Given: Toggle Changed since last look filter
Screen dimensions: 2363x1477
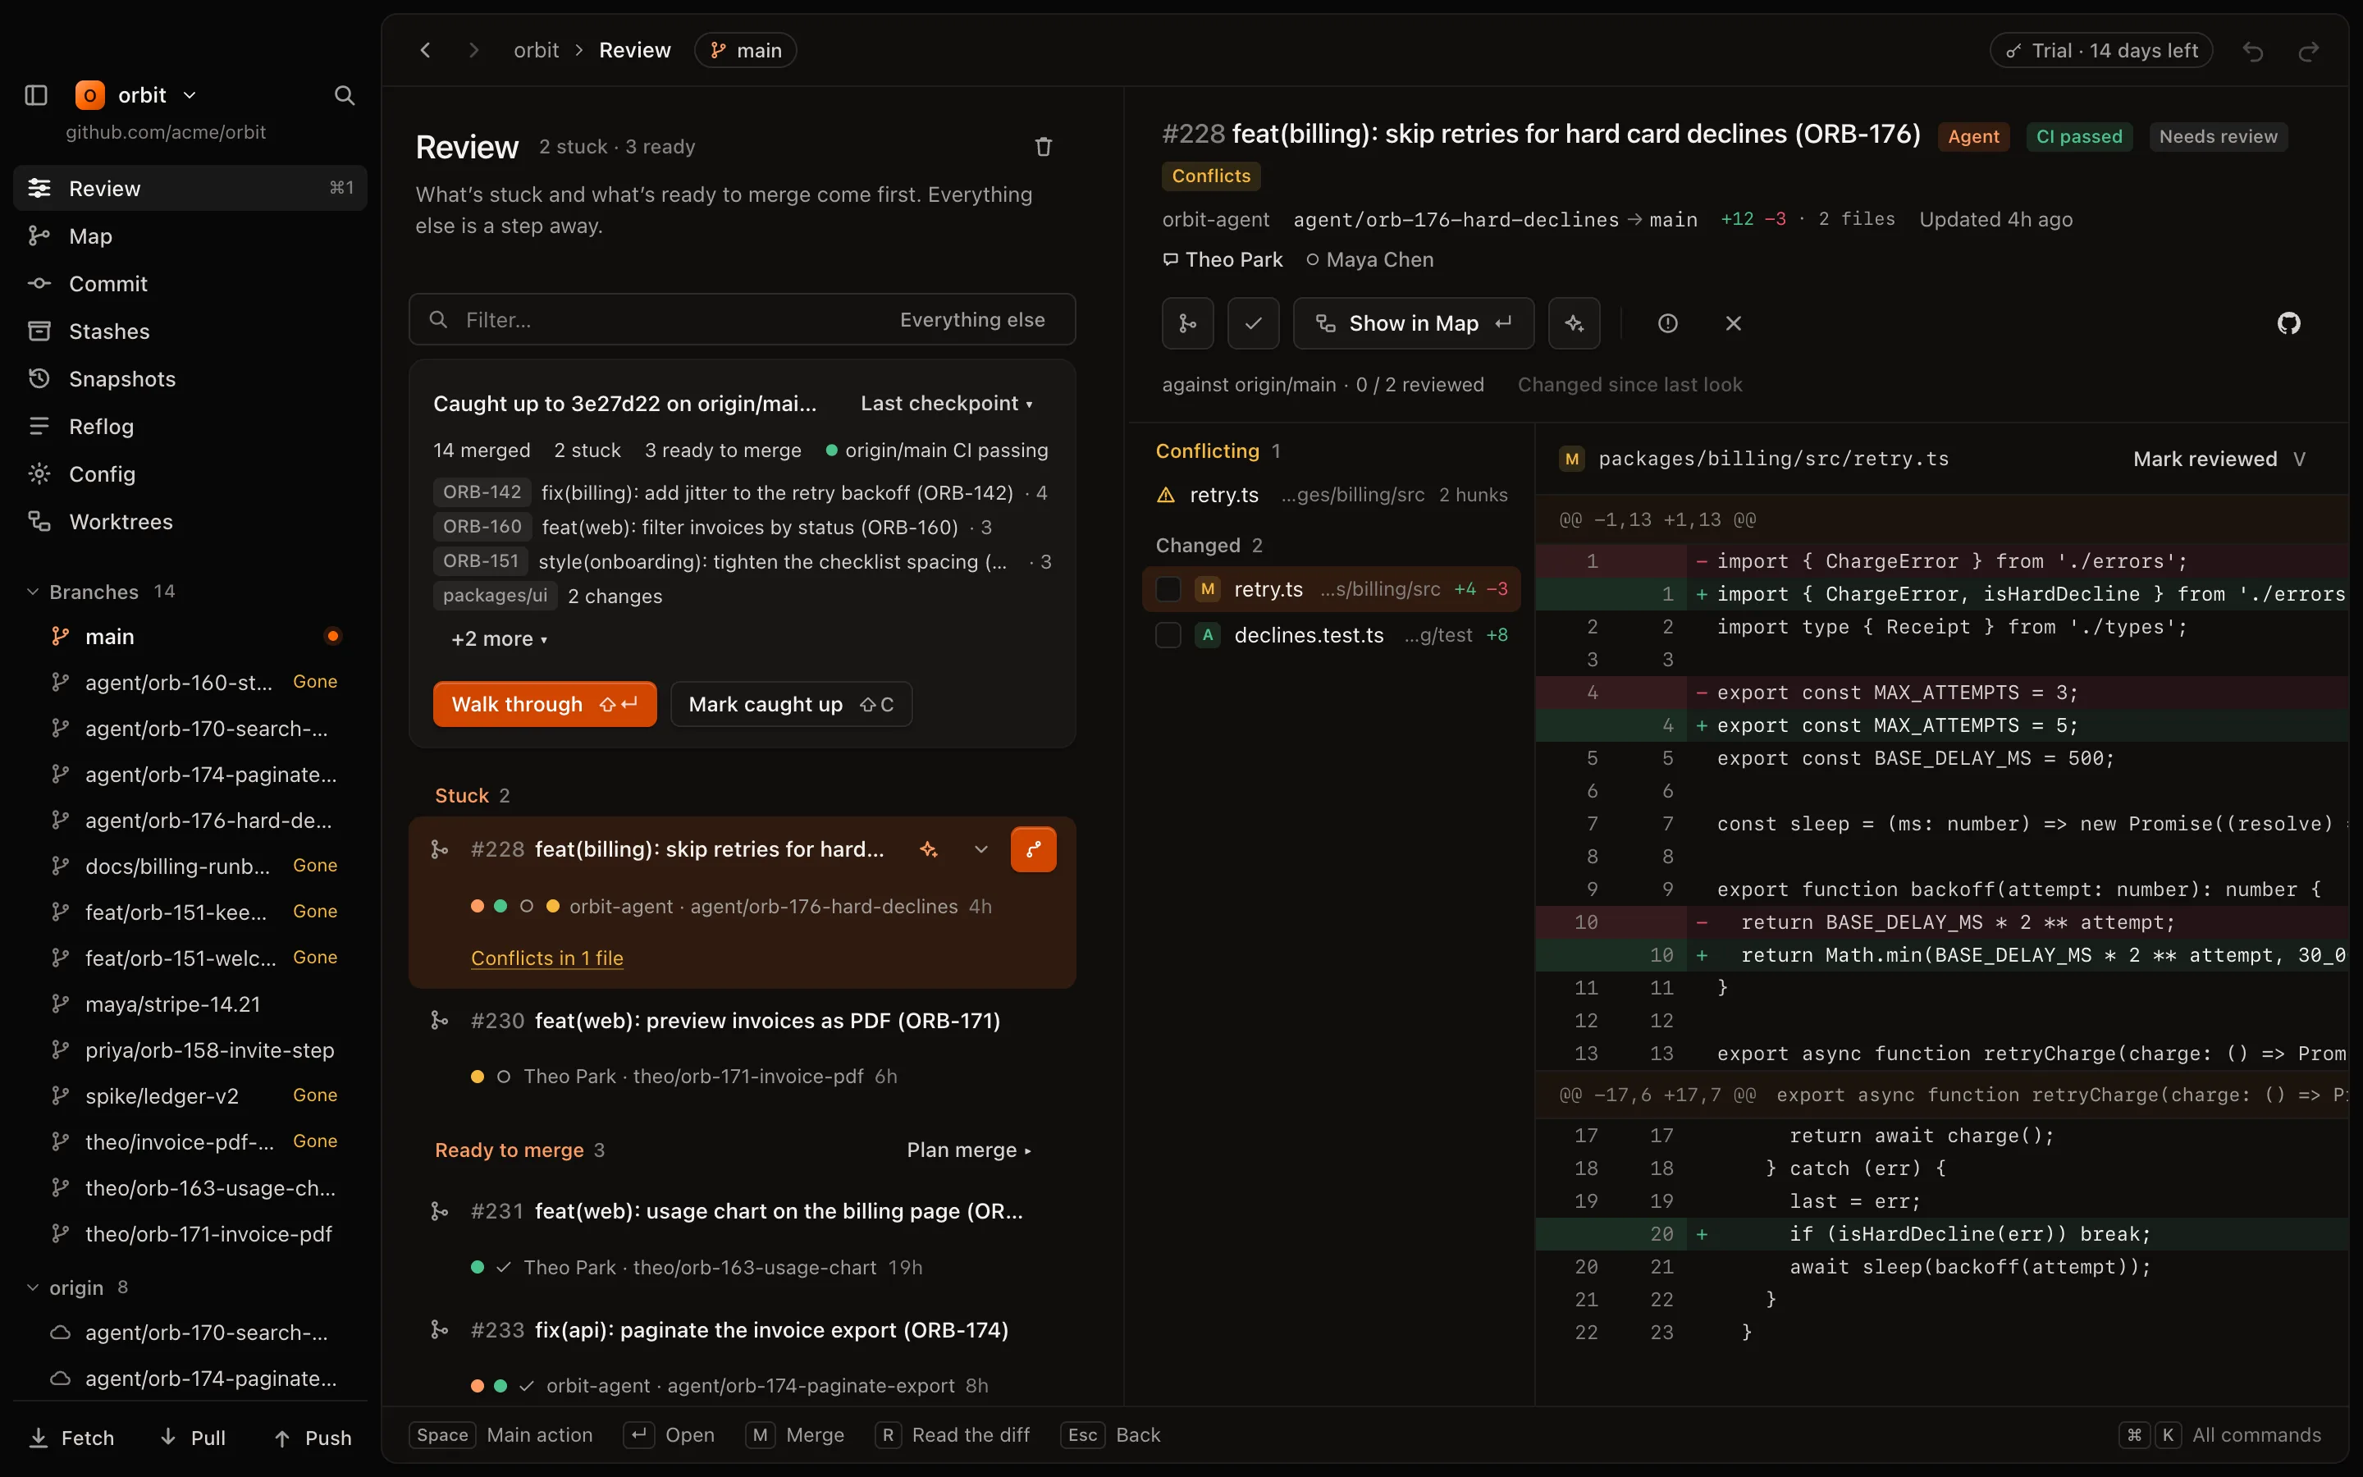Looking at the screenshot, I should [x=1629, y=385].
